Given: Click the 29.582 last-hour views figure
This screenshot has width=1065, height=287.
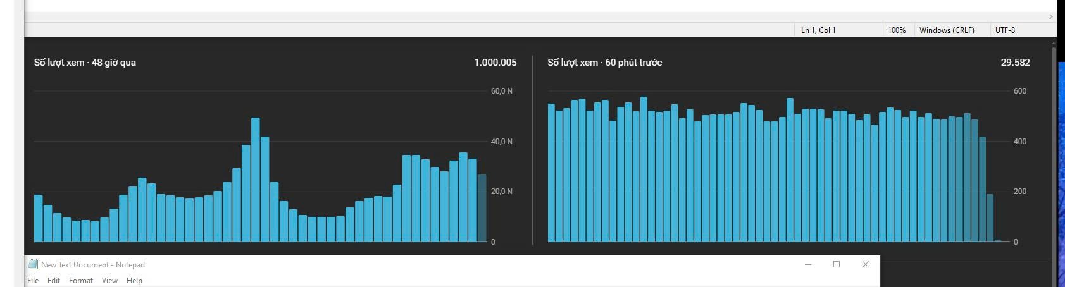Looking at the screenshot, I should [x=1015, y=63].
